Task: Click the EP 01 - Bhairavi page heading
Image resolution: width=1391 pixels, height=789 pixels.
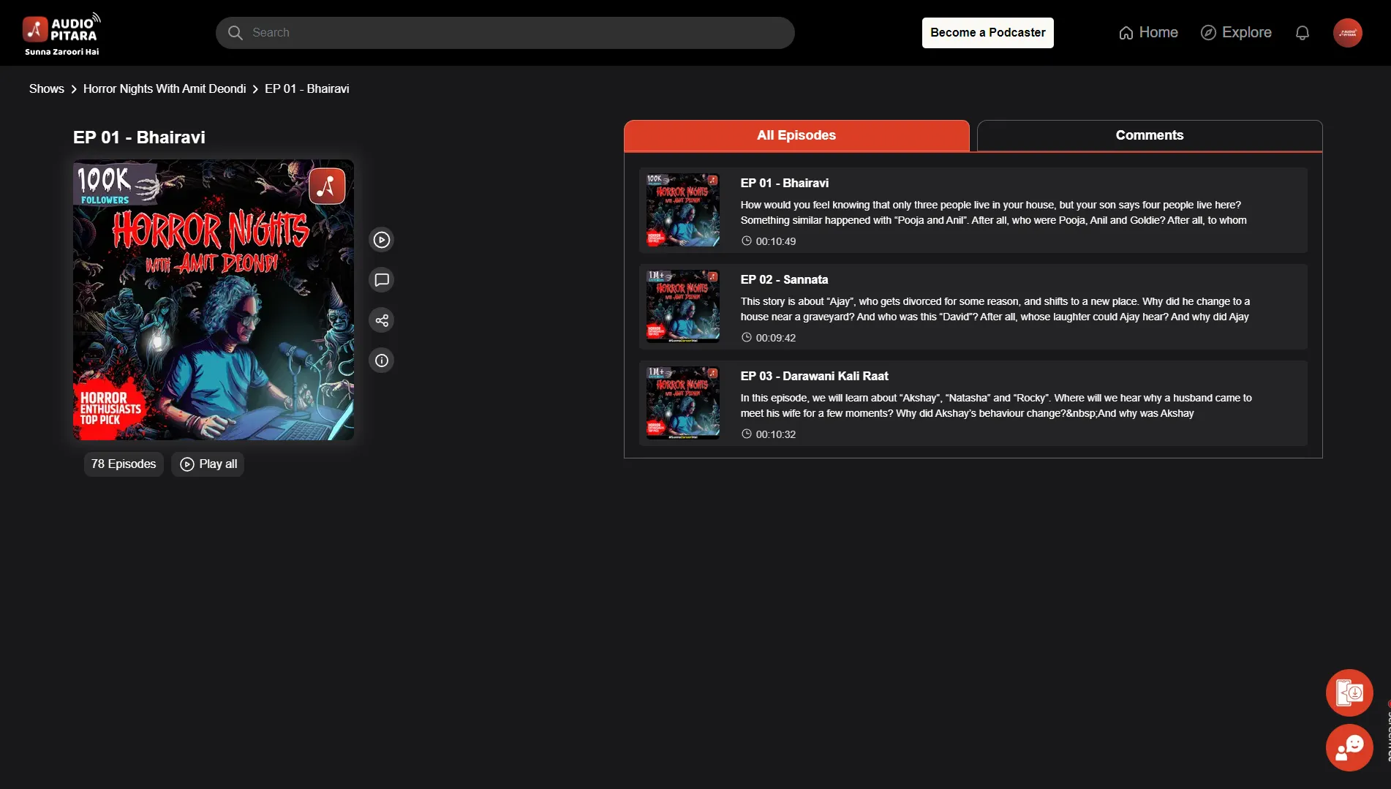Action: point(139,137)
